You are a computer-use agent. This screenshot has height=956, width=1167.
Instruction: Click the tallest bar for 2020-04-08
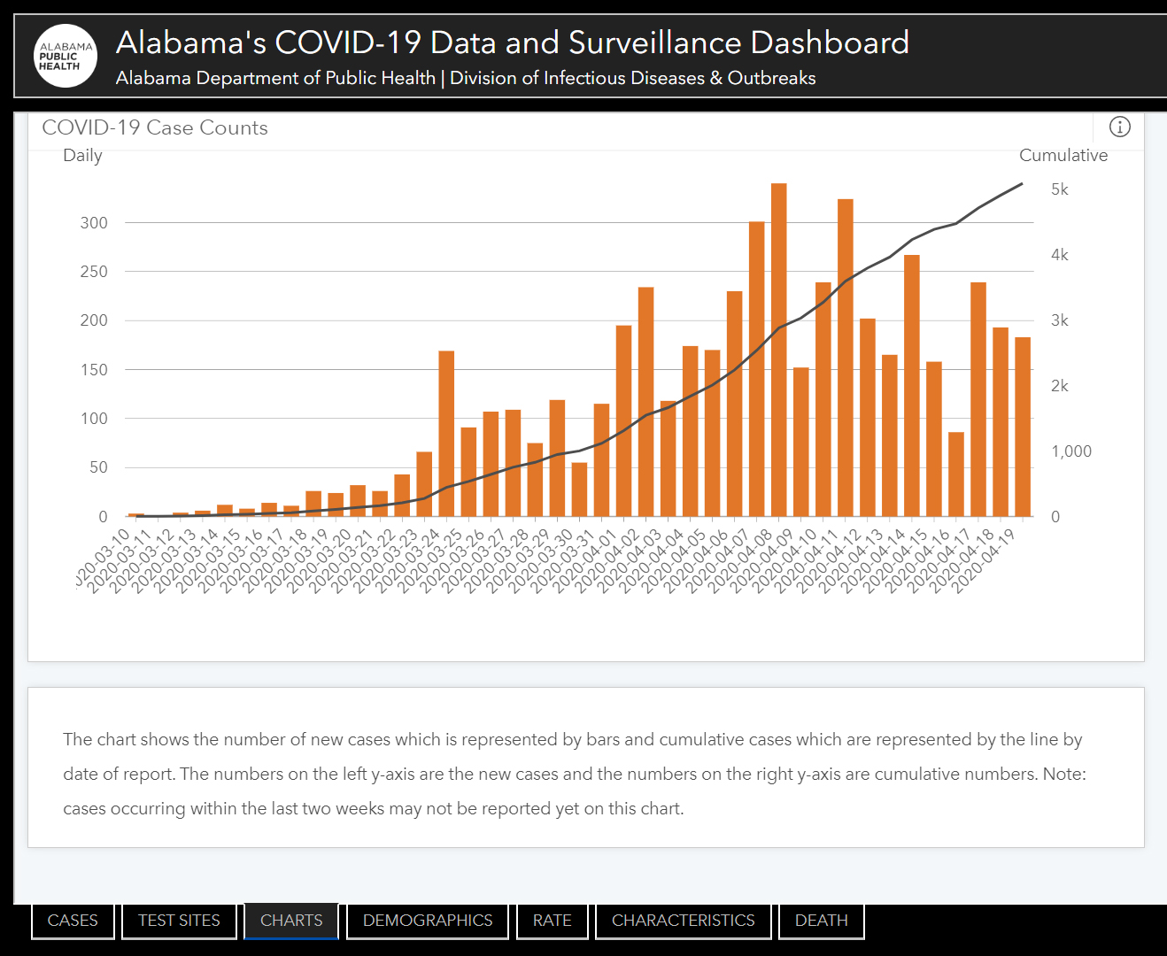[779, 350]
